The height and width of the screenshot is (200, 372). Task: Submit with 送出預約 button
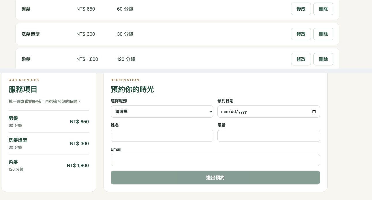click(x=215, y=178)
